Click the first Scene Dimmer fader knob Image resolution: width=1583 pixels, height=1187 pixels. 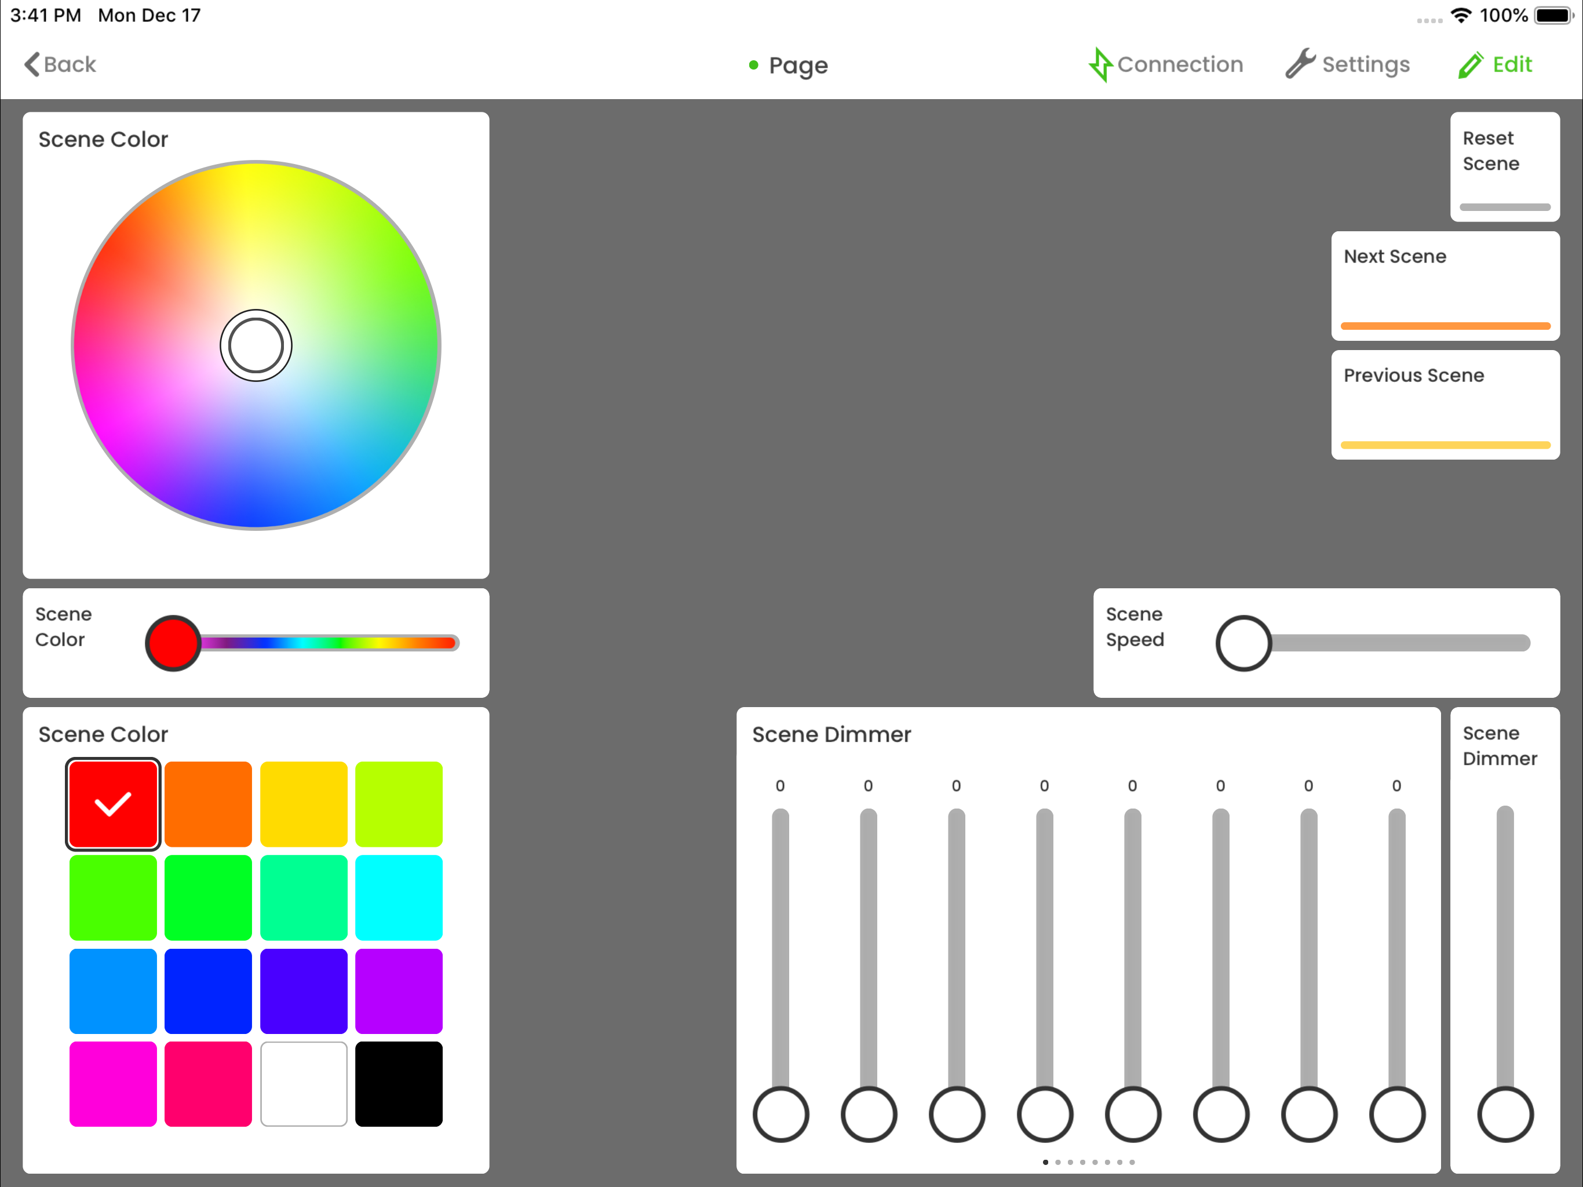(780, 1114)
